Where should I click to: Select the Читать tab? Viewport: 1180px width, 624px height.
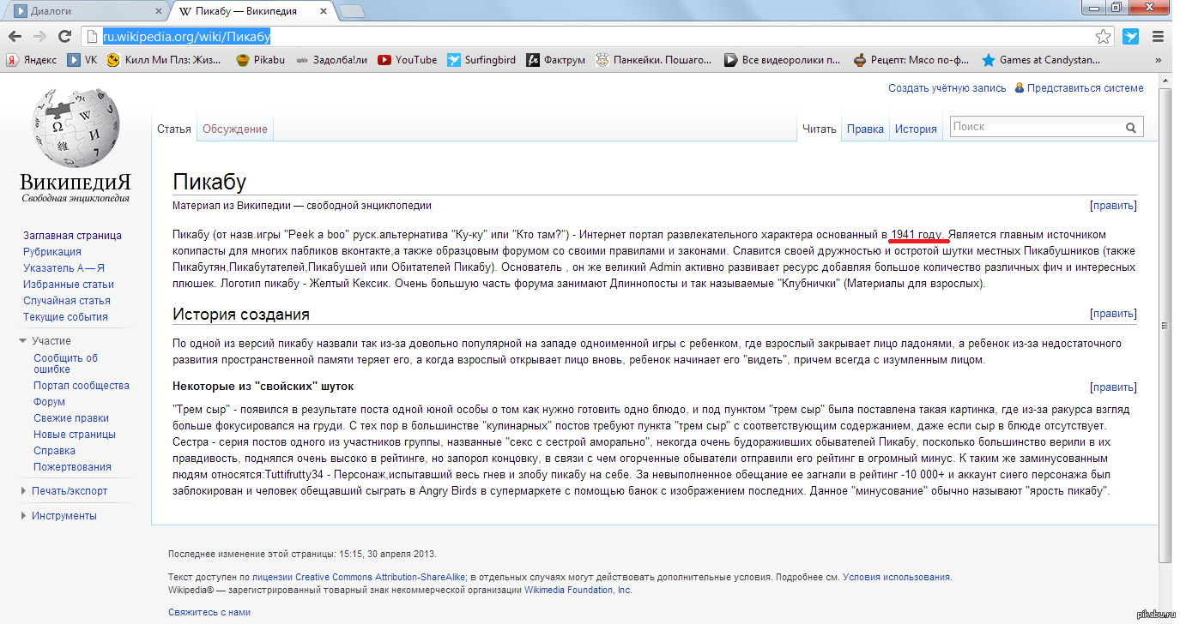(819, 129)
